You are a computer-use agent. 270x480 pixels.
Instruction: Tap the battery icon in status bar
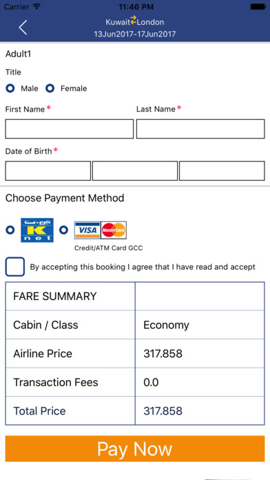pos(258,6)
